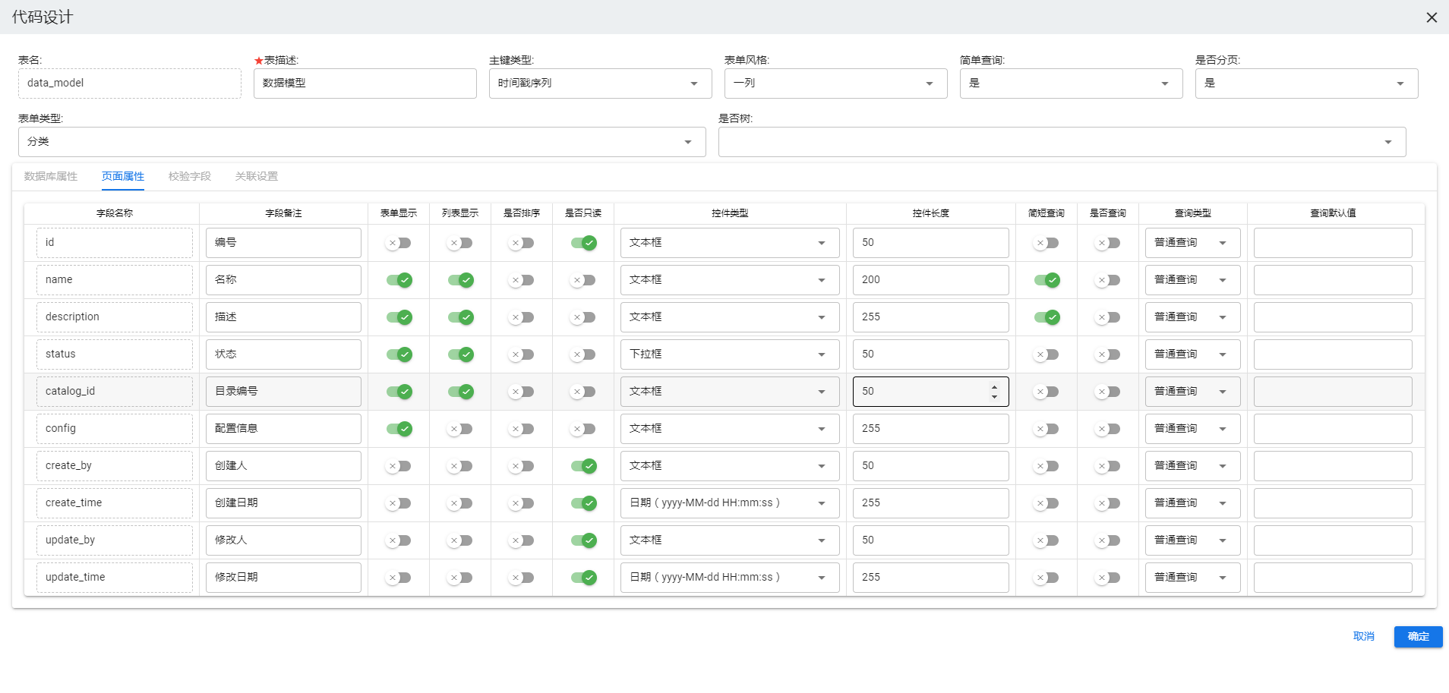Toggle 简短查询 for description row
Image resolution: width=1449 pixels, height=693 pixels.
point(1046,317)
